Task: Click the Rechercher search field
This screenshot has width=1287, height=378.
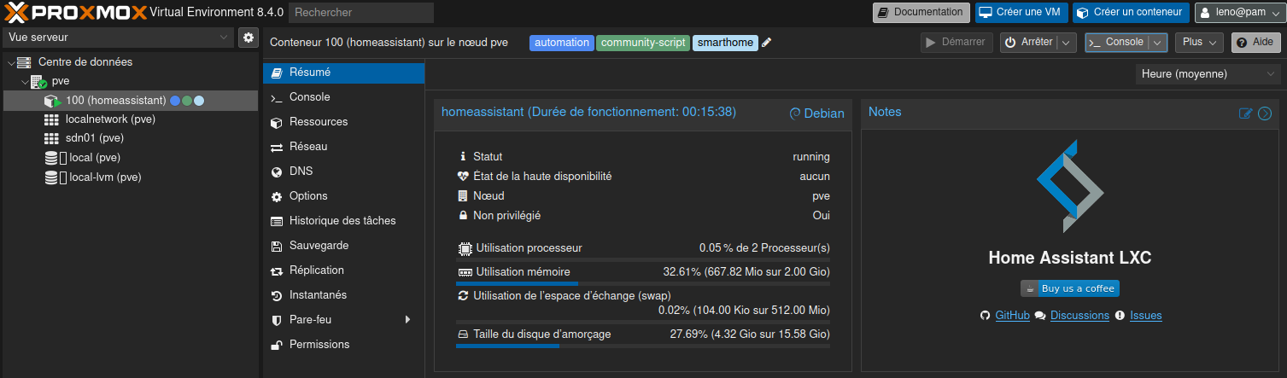Action: [x=360, y=13]
